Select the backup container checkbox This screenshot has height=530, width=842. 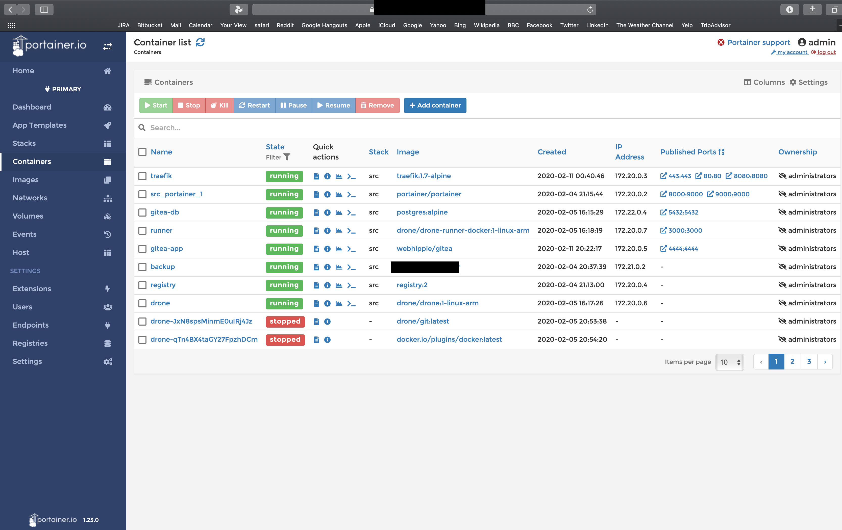(142, 267)
